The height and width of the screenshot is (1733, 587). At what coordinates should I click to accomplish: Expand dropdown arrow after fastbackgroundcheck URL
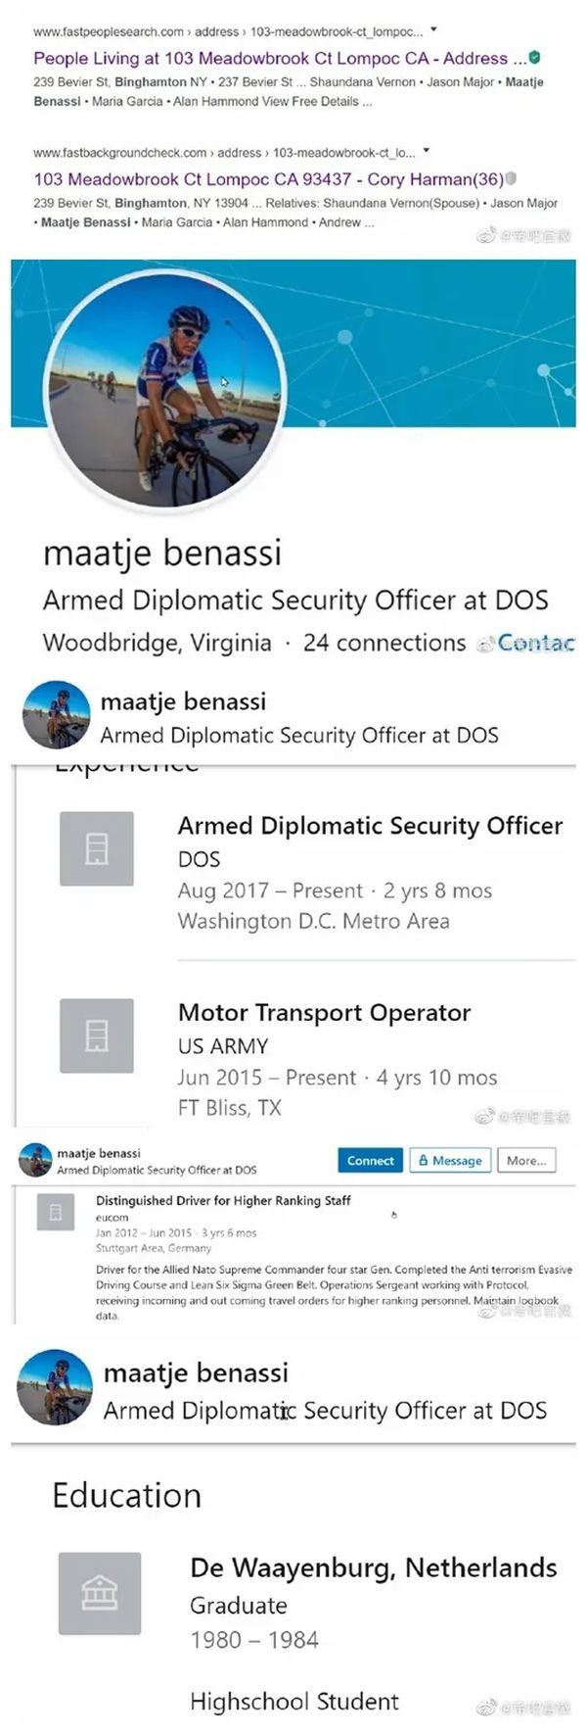[426, 152]
